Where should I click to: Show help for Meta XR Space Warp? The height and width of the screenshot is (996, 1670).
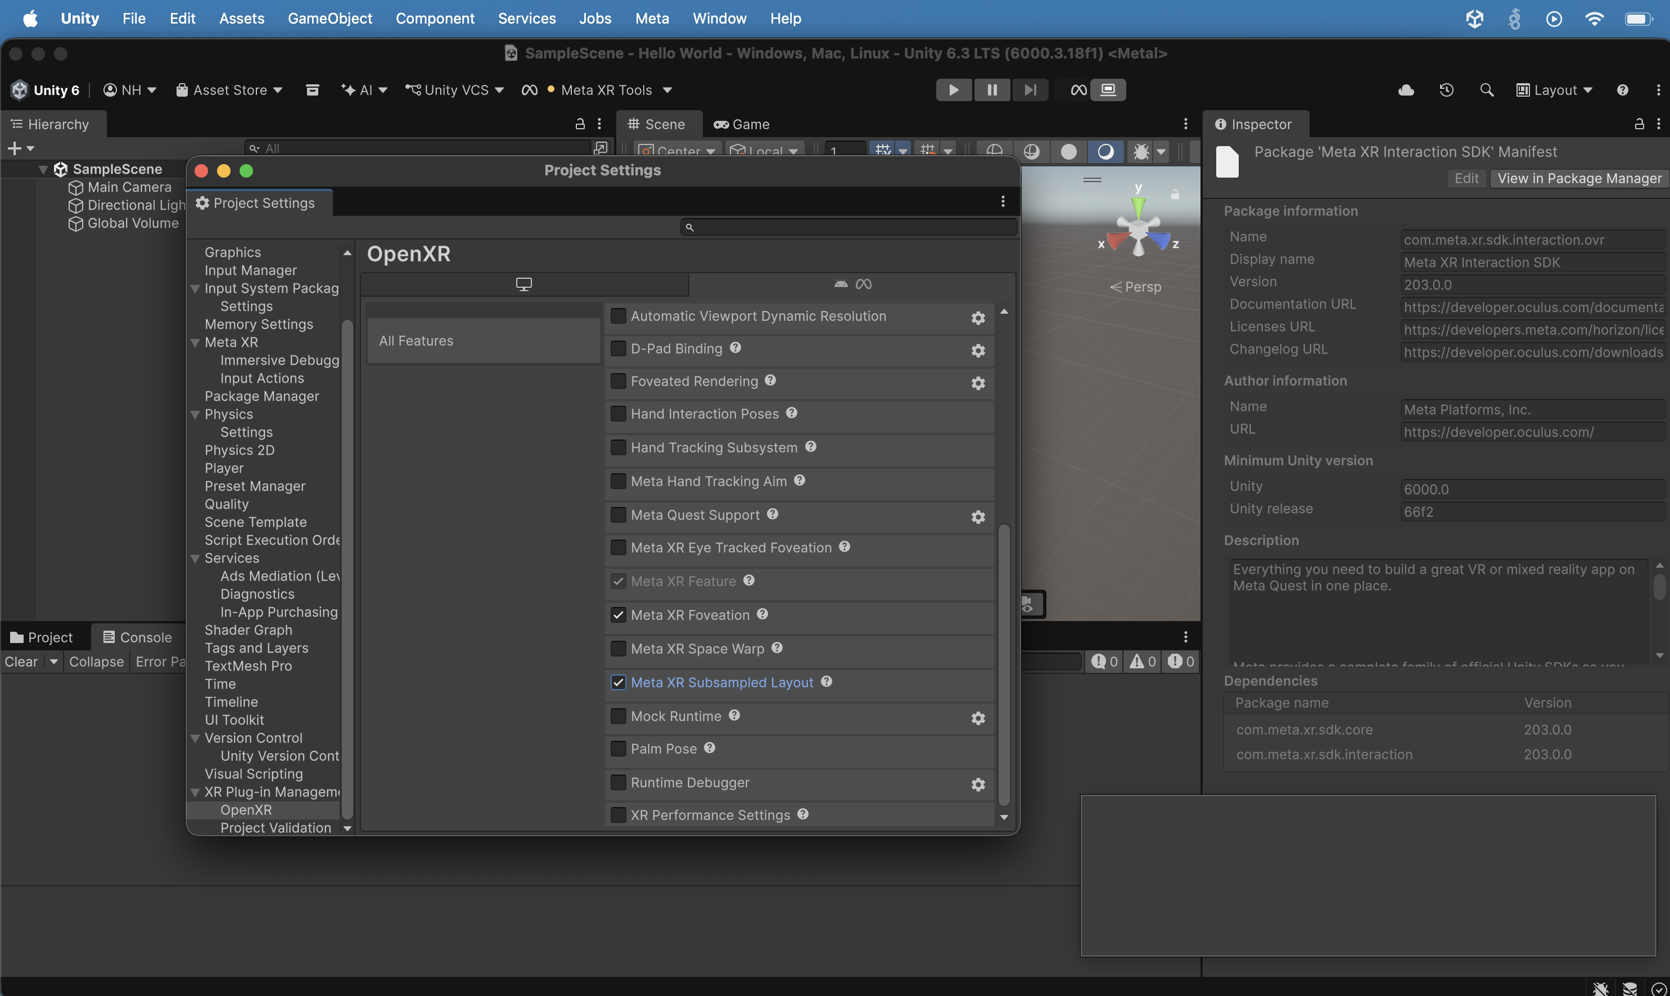click(x=777, y=648)
